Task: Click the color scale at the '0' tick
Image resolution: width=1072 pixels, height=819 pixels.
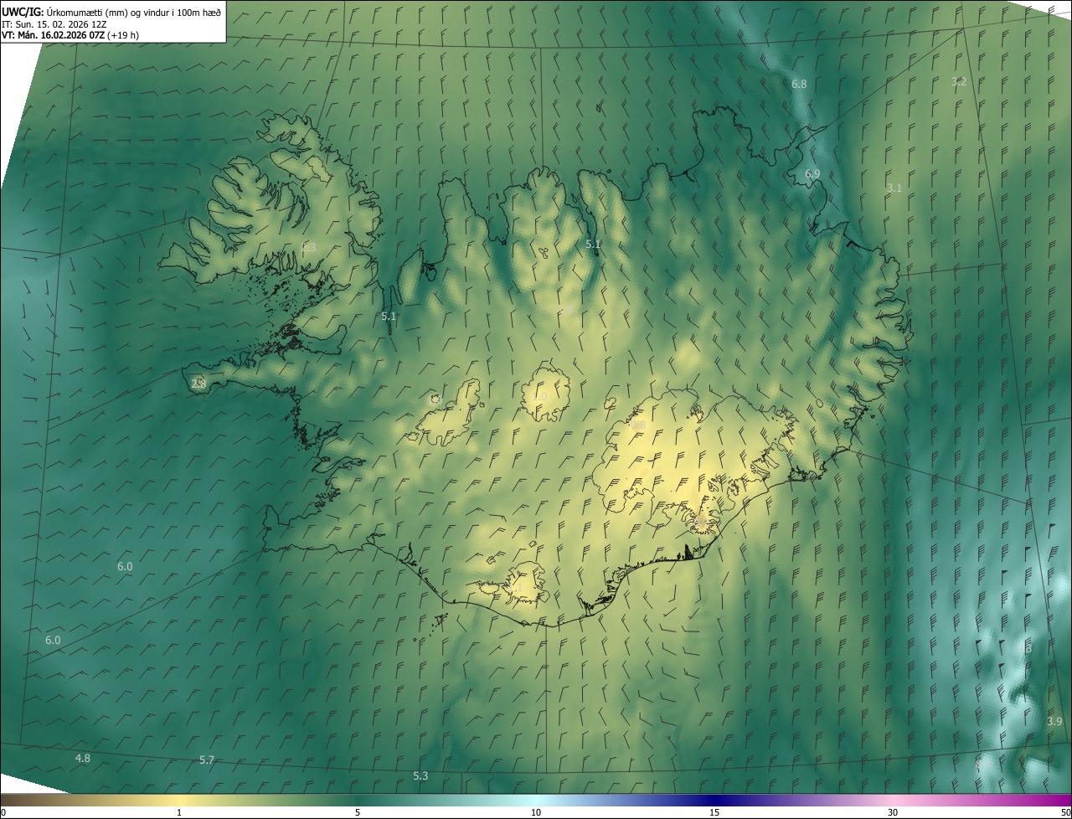Action: point(3,812)
